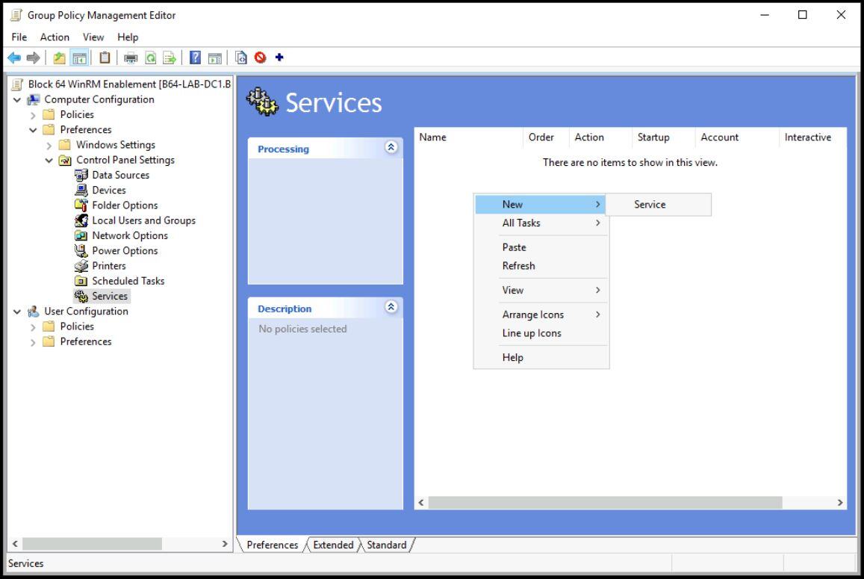
Task: Switch to the Standard tab
Action: coord(386,545)
